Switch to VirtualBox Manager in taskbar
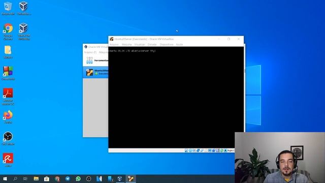The height and width of the screenshot is (183, 325). (120, 178)
